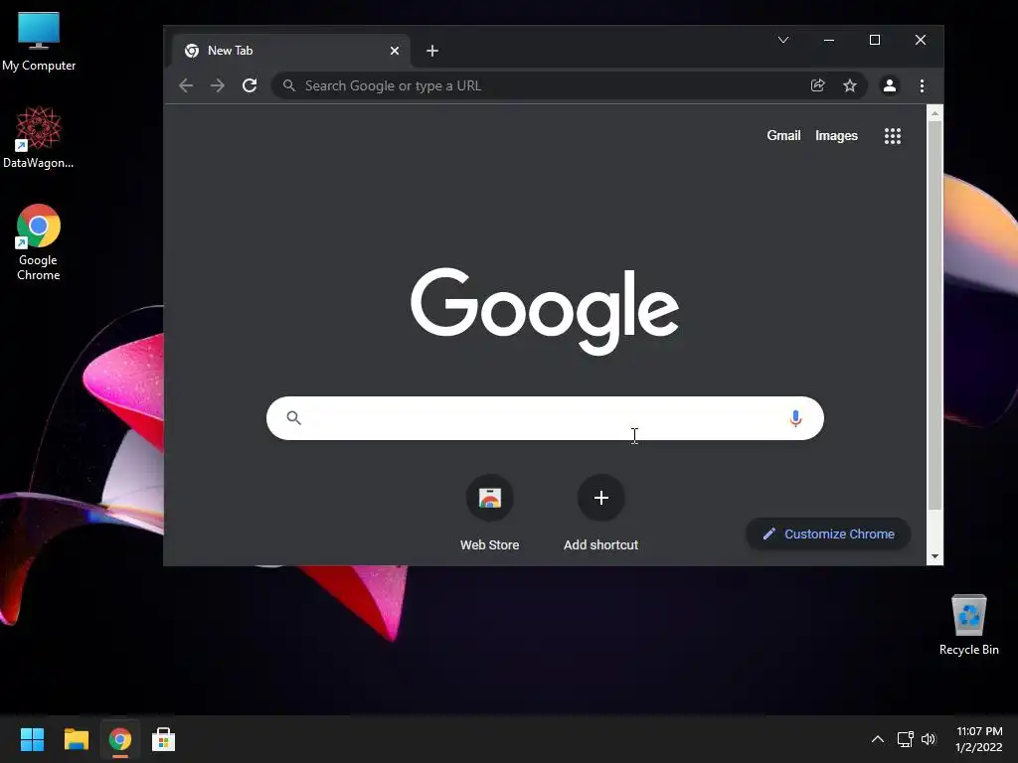Open the clock and date panel
The image size is (1018, 763).
[x=979, y=739]
